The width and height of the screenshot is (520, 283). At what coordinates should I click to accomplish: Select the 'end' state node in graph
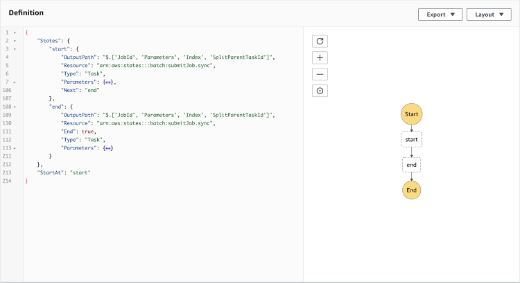[411, 165]
